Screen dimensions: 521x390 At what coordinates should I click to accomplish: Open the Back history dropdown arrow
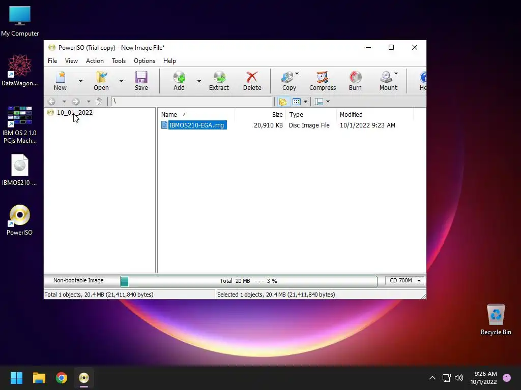click(x=64, y=102)
